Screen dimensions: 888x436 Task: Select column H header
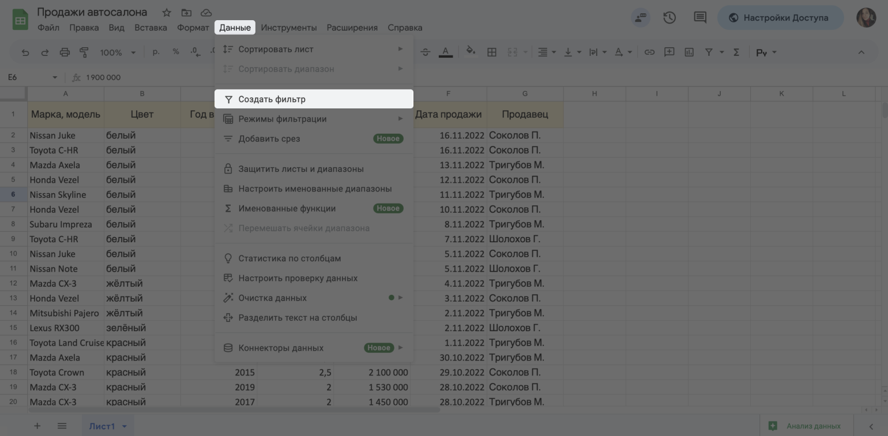(x=594, y=93)
